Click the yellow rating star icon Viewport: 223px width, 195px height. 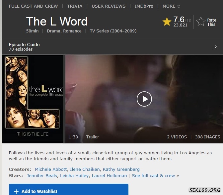point(167,22)
